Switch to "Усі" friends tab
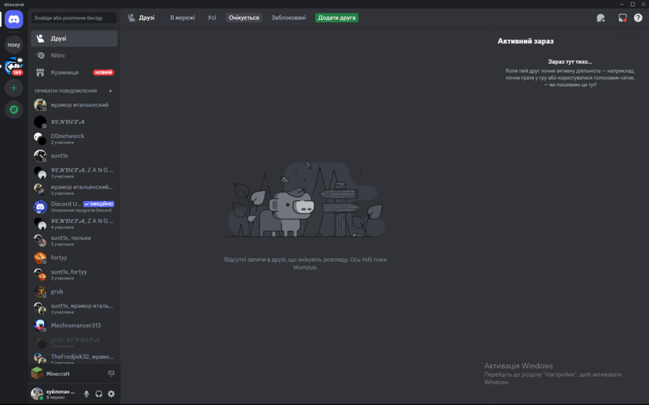This screenshot has width=649, height=405. click(212, 17)
